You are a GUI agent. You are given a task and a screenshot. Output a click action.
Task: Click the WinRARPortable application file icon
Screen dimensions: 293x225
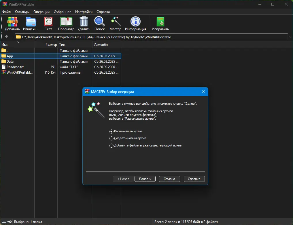point(4,72)
